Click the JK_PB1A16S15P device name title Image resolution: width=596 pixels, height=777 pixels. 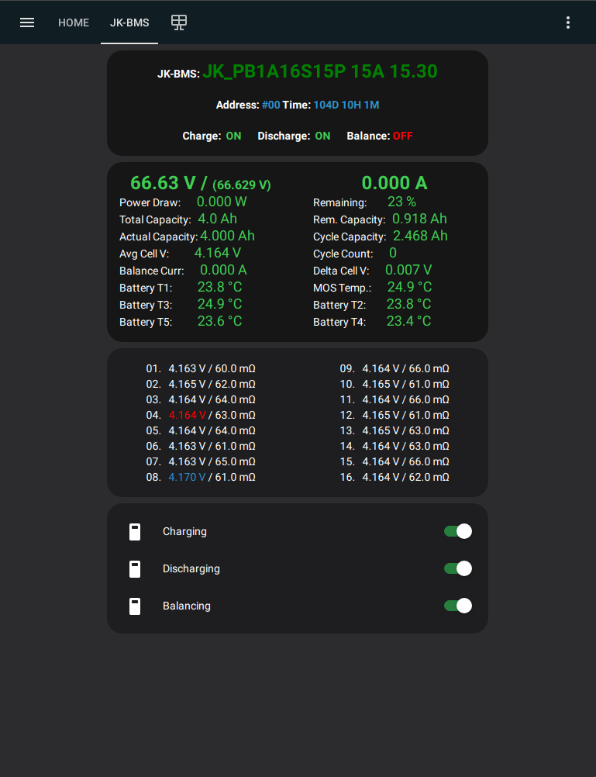tap(319, 71)
